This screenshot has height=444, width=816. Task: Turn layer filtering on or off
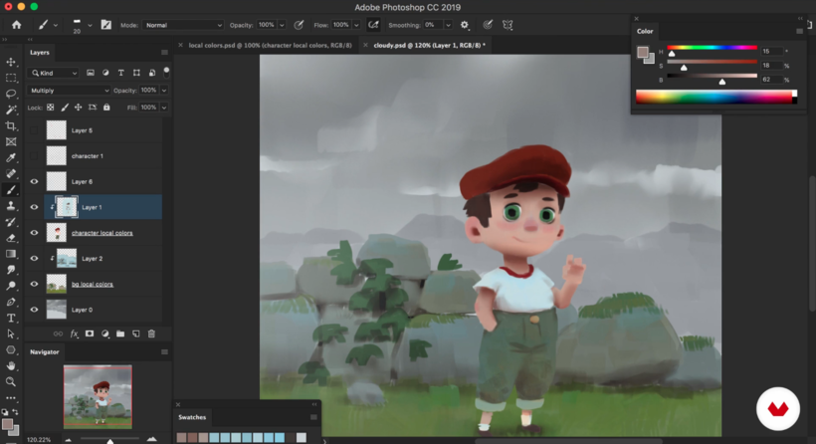point(166,72)
